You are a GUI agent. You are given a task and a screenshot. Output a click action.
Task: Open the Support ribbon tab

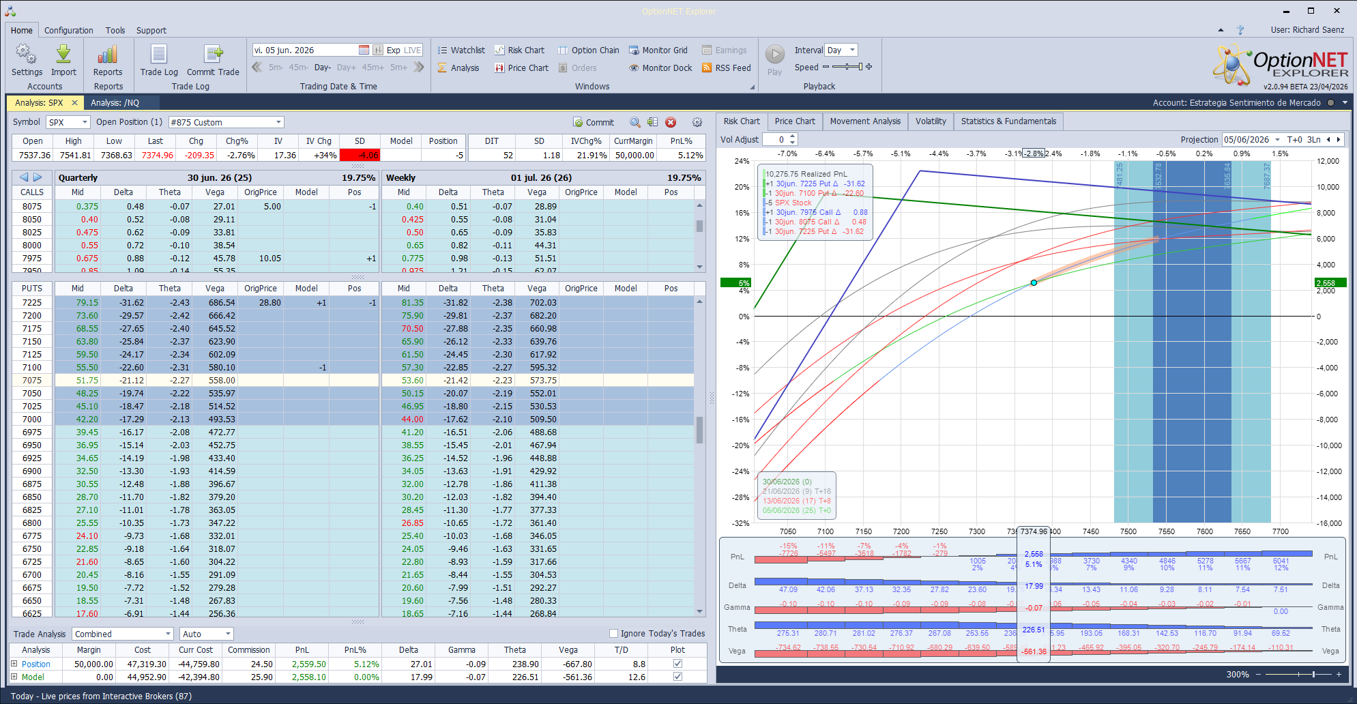pos(151,30)
